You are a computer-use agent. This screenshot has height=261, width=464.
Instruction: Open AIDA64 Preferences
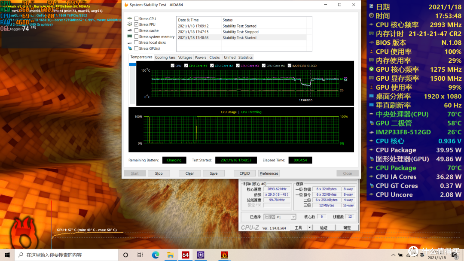pos(269,173)
